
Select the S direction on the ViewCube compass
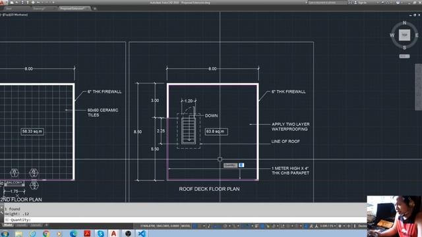404,47
